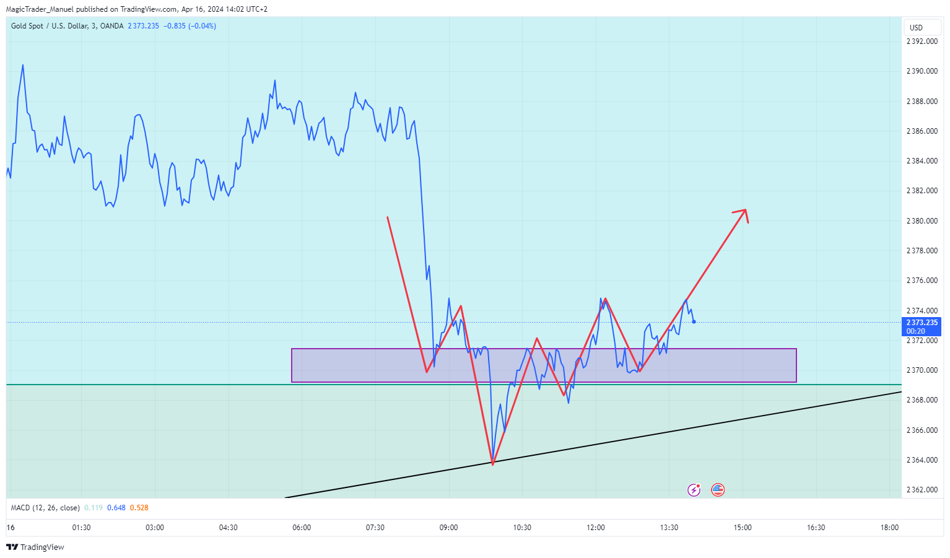The width and height of the screenshot is (950, 558).
Task: Click the 01:30 time axis label
Action: pyautogui.click(x=81, y=528)
